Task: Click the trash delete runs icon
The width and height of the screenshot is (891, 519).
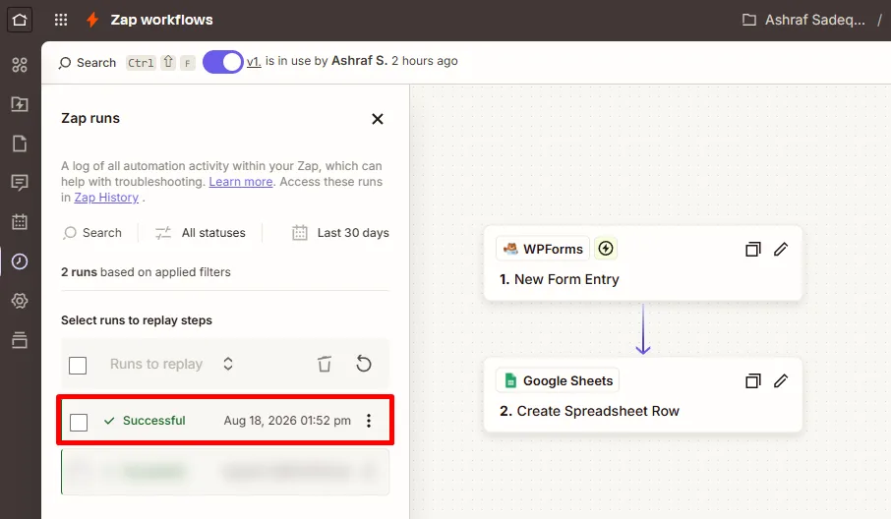Action: [325, 364]
